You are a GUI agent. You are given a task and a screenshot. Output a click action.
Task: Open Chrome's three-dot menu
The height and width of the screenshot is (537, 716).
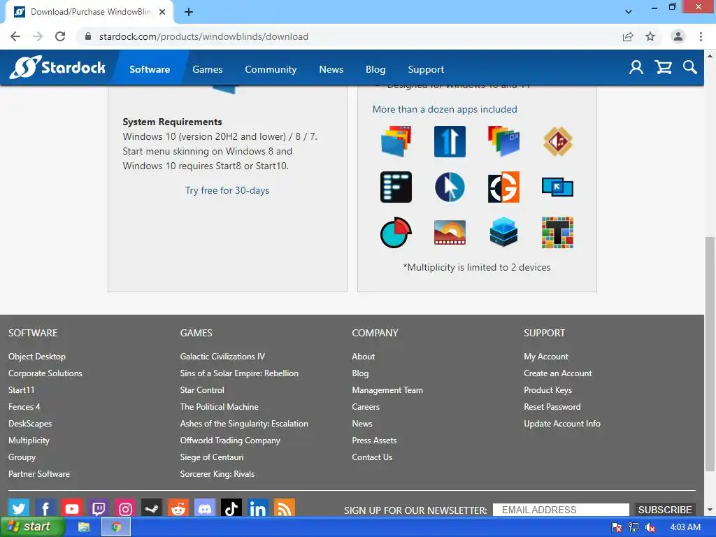tap(701, 36)
